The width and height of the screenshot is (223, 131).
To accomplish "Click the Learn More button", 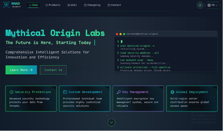I will pos(21,70).
